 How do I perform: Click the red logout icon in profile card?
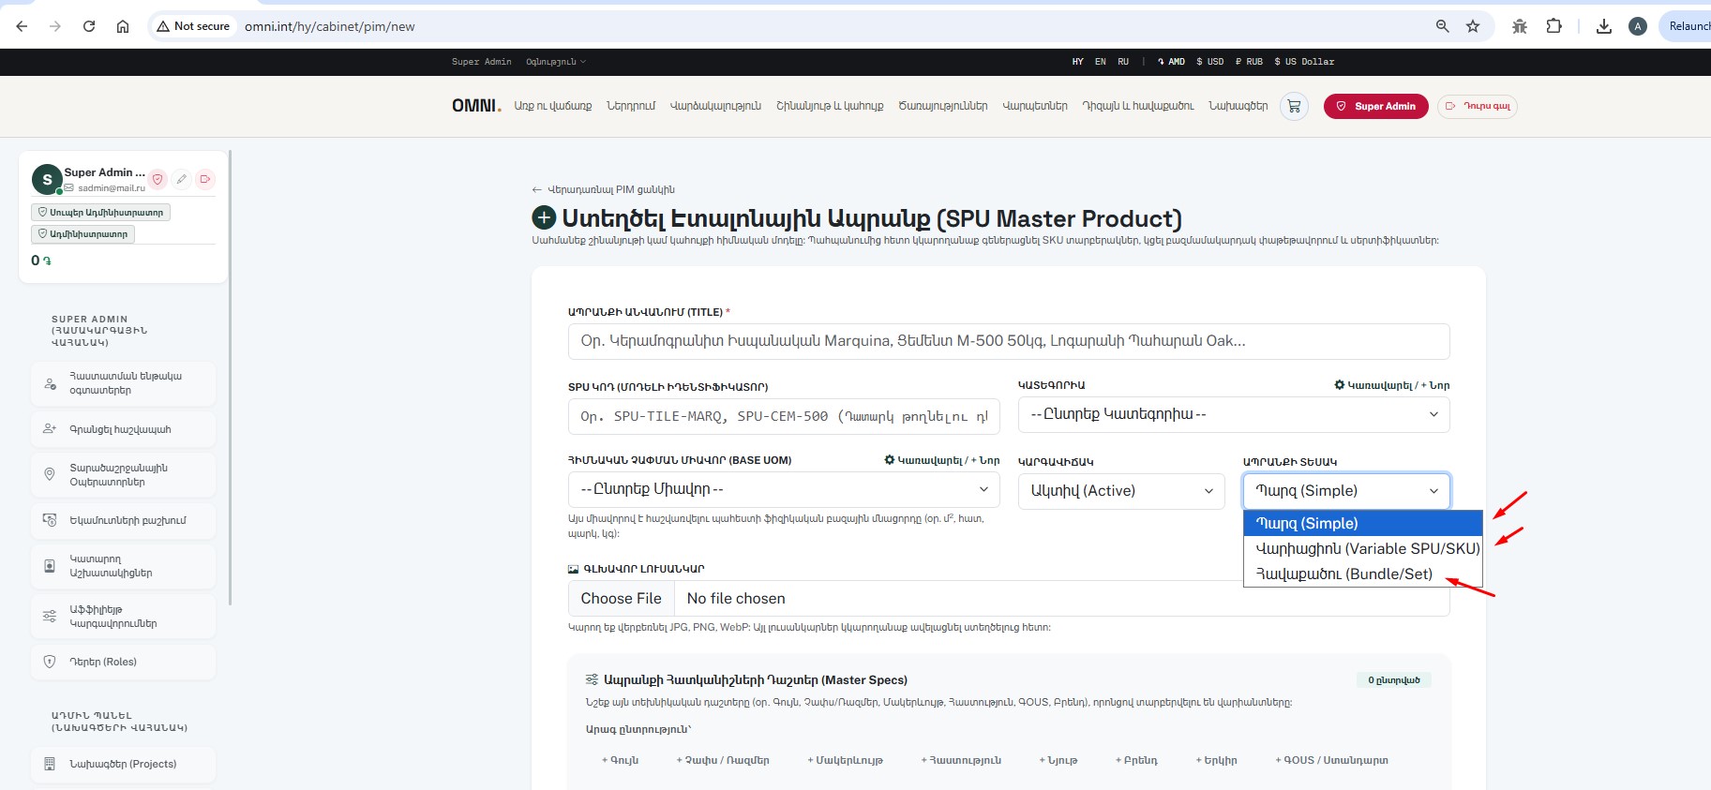[x=205, y=179]
